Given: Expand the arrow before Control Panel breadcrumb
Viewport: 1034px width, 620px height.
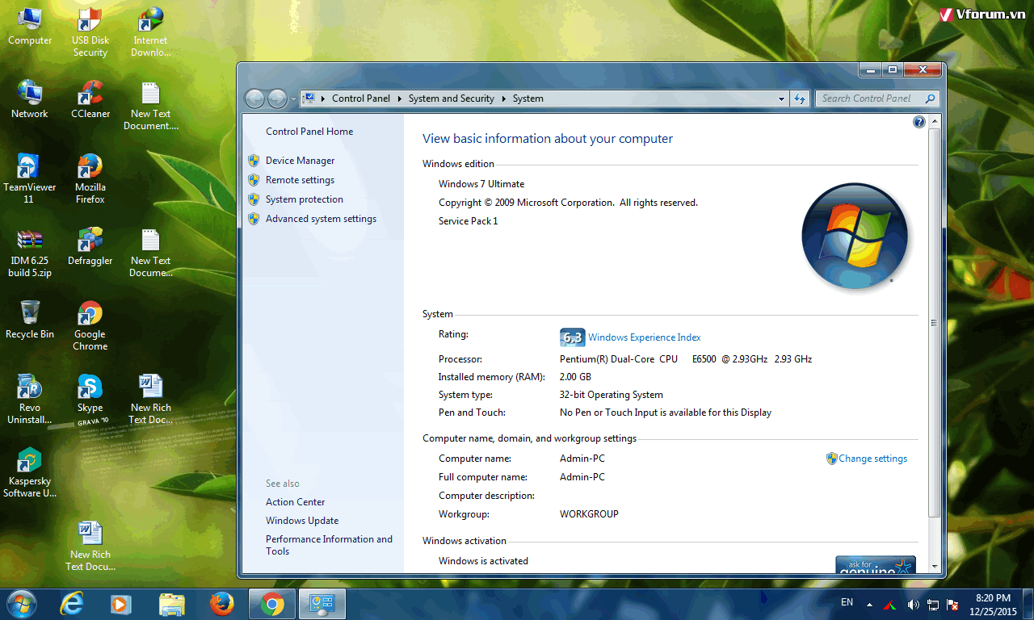Looking at the screenshot, I should coord(323,98).
